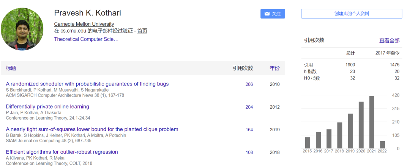Screen dimensions: 410x168
Task: Click the envelope icon on follow button
Action: pos(267,14)
